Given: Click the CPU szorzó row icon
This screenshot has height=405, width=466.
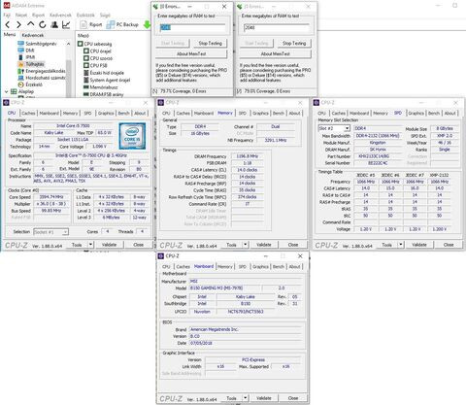Looking at the screenshot, I should tap(86, 58).
